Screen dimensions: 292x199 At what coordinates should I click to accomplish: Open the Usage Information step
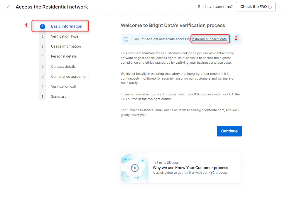coord(66,46)
